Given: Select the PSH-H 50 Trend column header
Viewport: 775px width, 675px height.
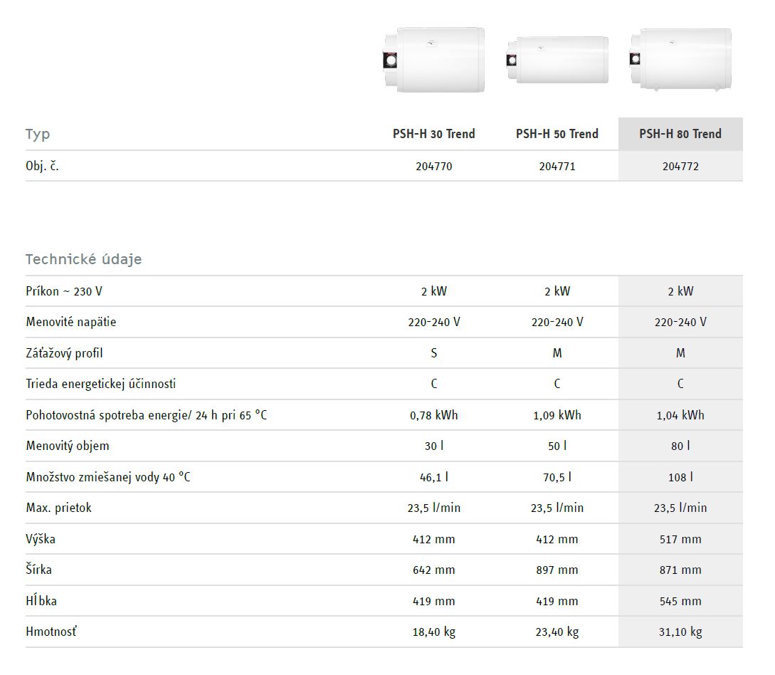Looking at the screenshot, I should [x=557, y=134].
